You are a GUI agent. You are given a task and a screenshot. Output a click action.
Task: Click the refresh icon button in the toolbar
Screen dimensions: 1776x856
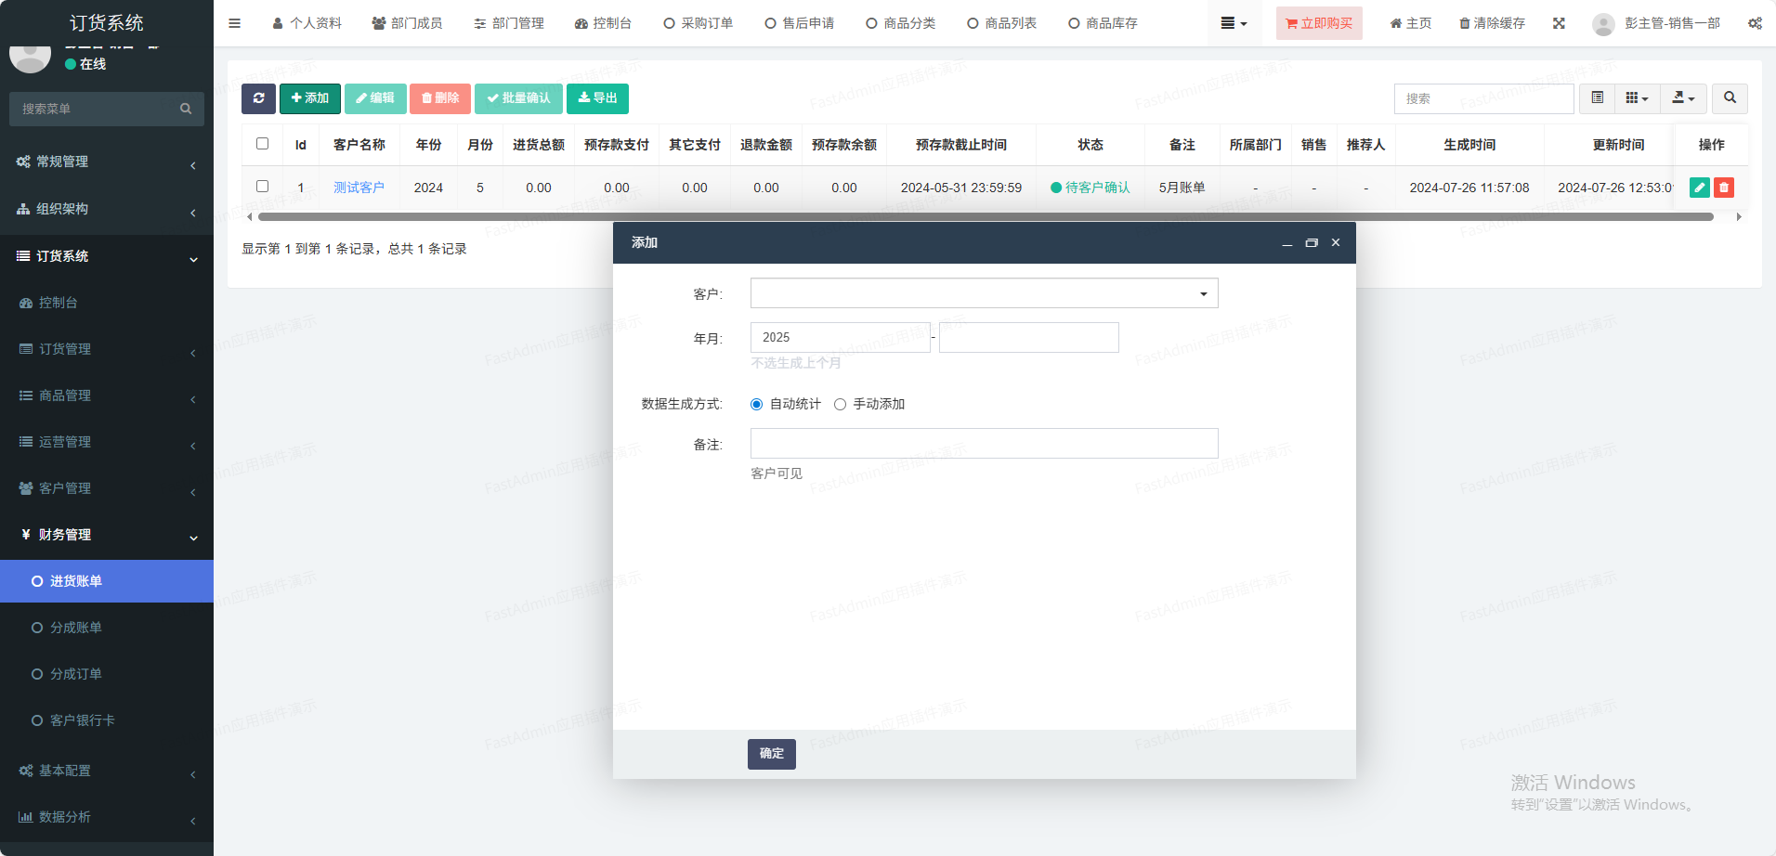[258, 98]
